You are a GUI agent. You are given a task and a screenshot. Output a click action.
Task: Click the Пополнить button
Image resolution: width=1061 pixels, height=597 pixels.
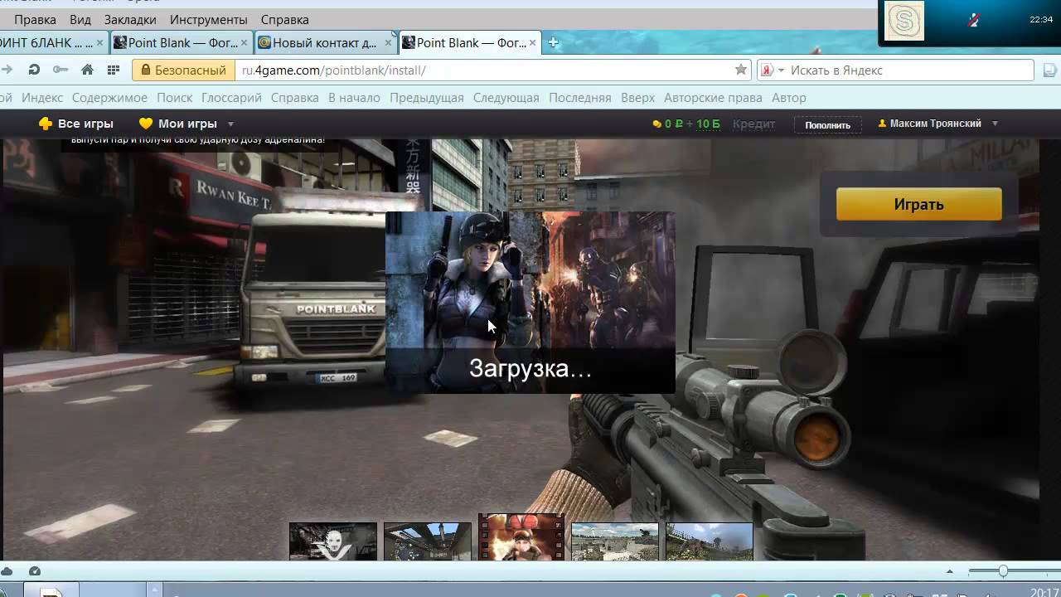(827, 125)
